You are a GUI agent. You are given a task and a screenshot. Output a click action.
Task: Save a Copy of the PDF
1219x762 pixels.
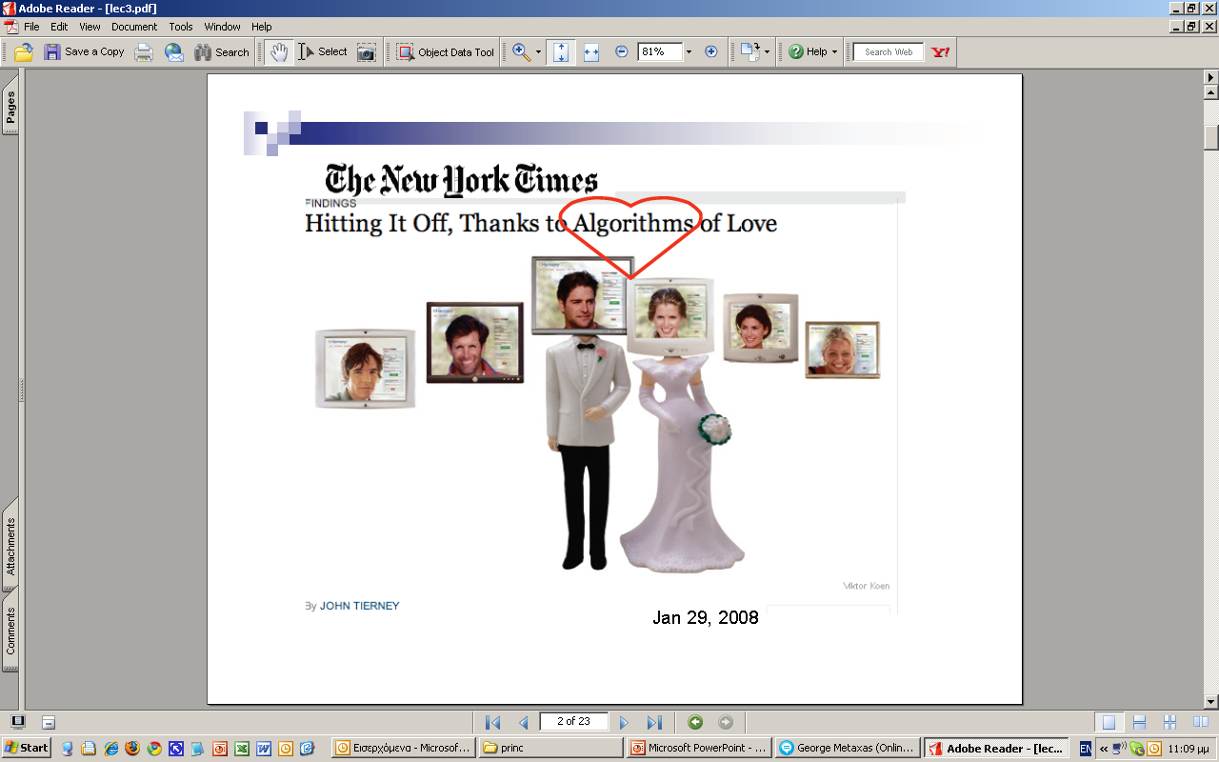tap(84, 52)
